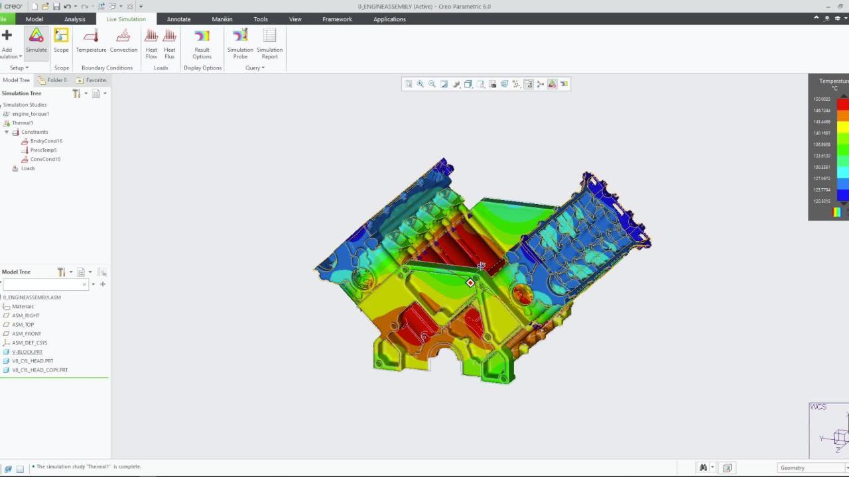The width and height of the screenshot is (849, 477).
Task: Select V-BLOCK.PRT in Model Tree
Action: click(x=27, y=352)
